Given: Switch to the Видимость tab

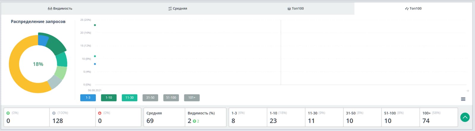Looking at the screenshot, I should click(60, 9).
